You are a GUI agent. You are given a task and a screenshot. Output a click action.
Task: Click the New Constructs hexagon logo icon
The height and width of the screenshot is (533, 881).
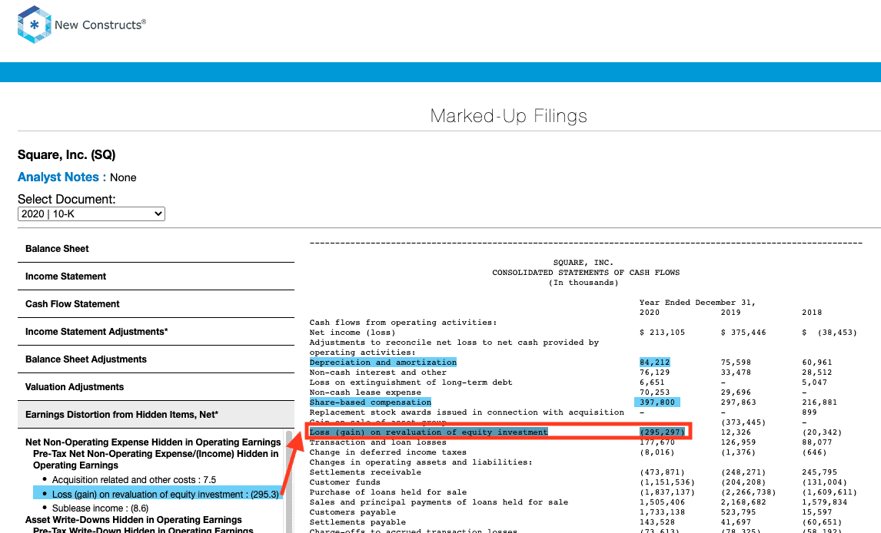[35, 25]
